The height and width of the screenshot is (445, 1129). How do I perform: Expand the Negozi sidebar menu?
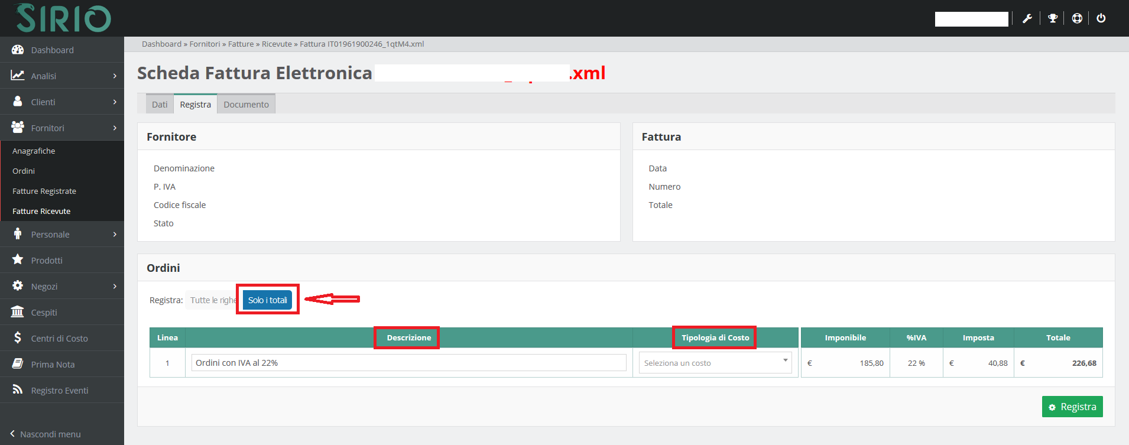pos(61,287)
